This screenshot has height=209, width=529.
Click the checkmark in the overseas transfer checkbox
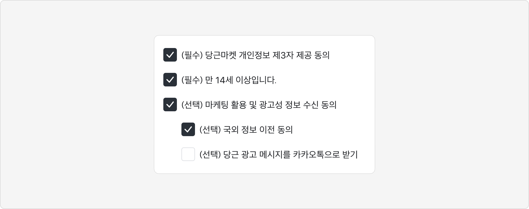click(188, 129)
